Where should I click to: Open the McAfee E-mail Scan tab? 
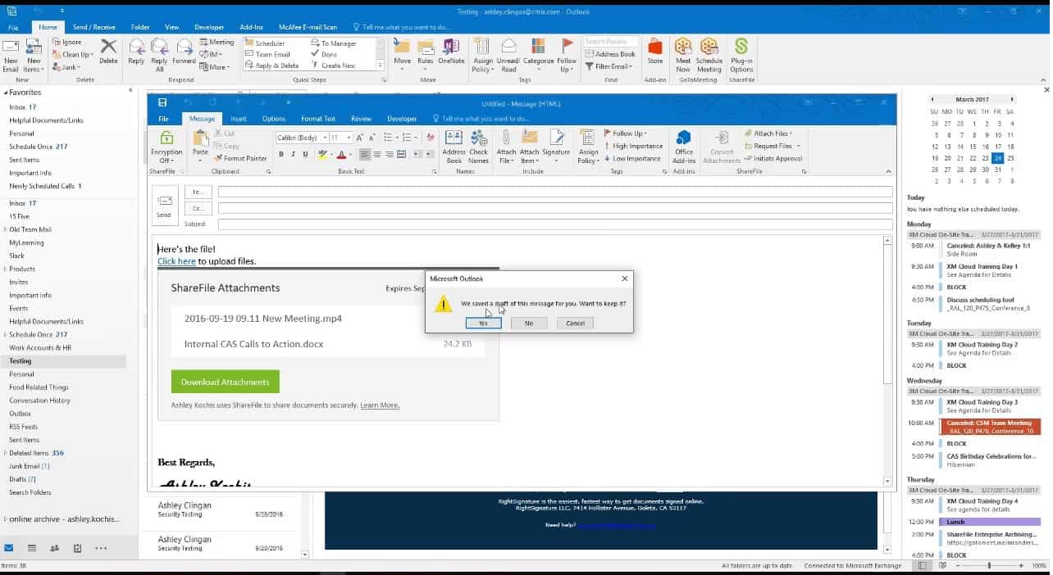coord(308,27)
